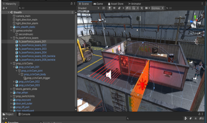Focus the Hierarchy search field
This screenshot has height=123, width=207.
pos(47,8)
